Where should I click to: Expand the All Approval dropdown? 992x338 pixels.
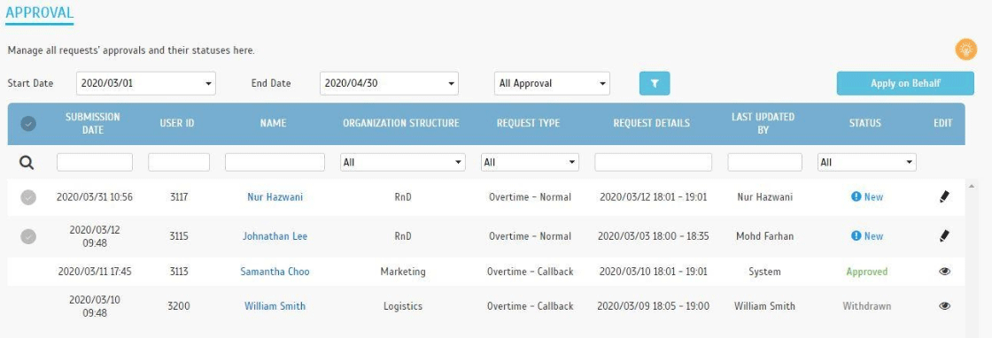(x=553, y=83)
